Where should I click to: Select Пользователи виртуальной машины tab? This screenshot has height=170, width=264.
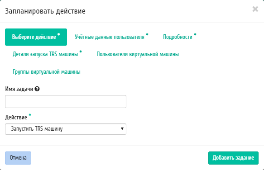pos(138,54)
